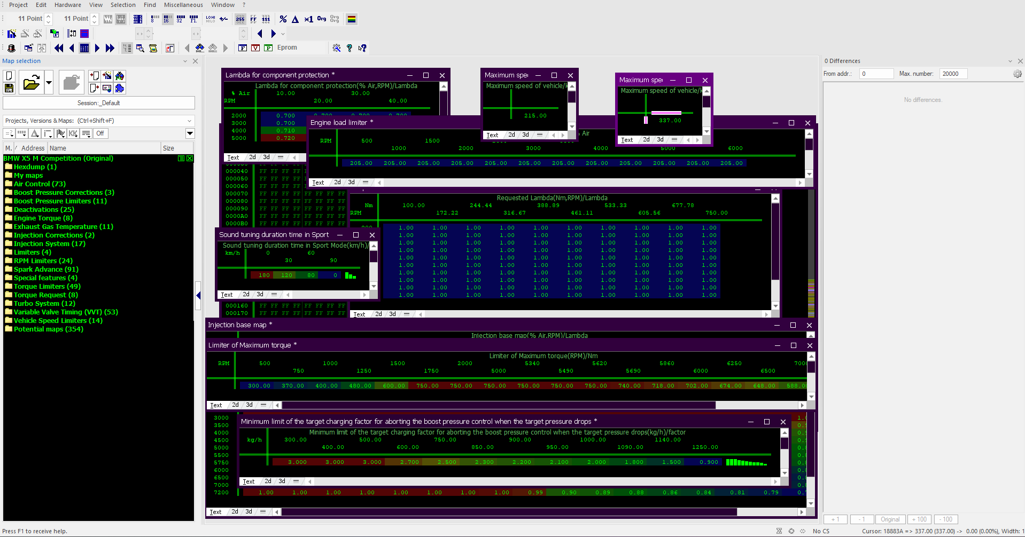Viewport: 1025px width, 537px height.
Task: Click the sigma checksum icon in status bar
Action: pos(779,531)
